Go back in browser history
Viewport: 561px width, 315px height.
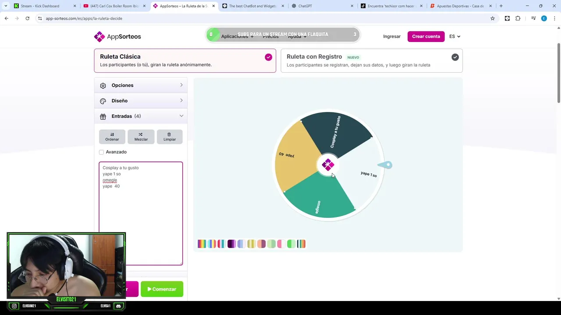pyautogui.click(x=6, y=18)
